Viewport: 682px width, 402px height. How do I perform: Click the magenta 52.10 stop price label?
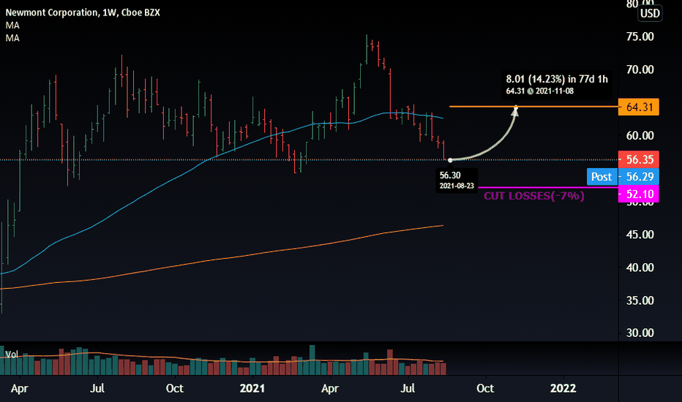[639, 194]
